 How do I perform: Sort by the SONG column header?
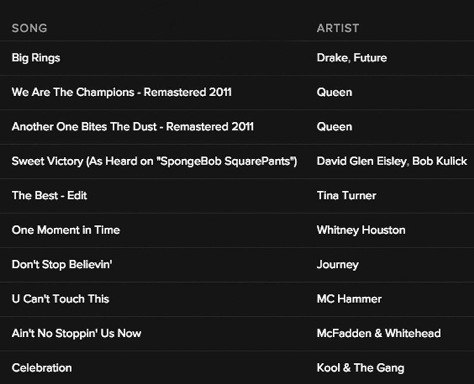(29, 28)
